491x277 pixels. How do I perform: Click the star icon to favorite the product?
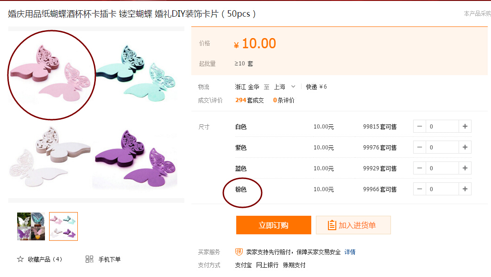(20, 259)
